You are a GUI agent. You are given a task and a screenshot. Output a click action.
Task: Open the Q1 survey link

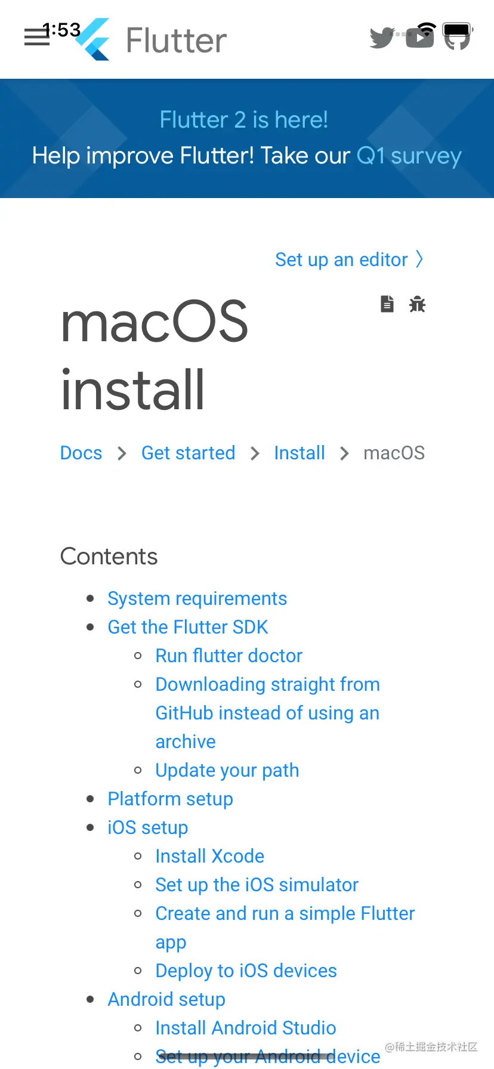tap(409, 156)
